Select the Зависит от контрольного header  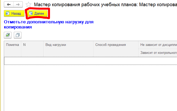coord(158,53)
